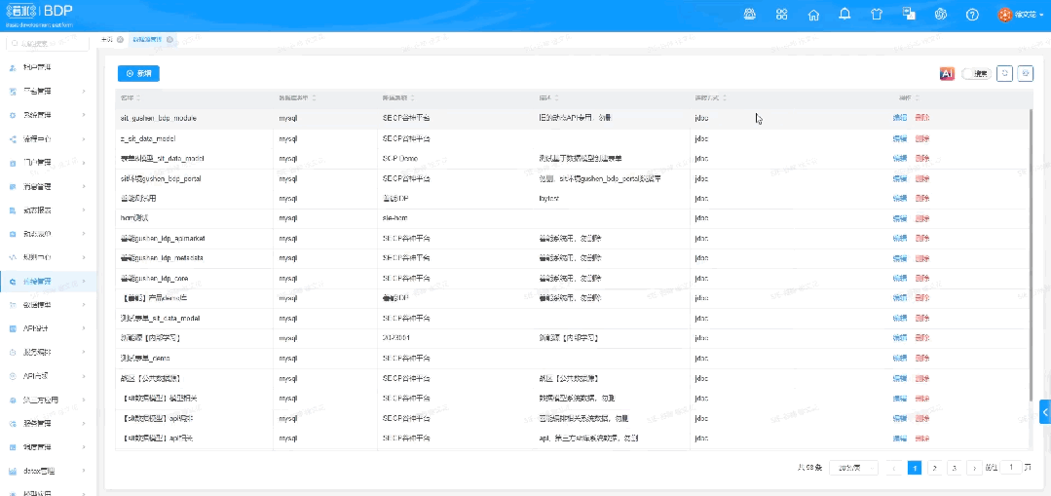Select the 测试表单_sit_data_model name cell
This screenshot has height=496, width=1051.
(160, 319)
